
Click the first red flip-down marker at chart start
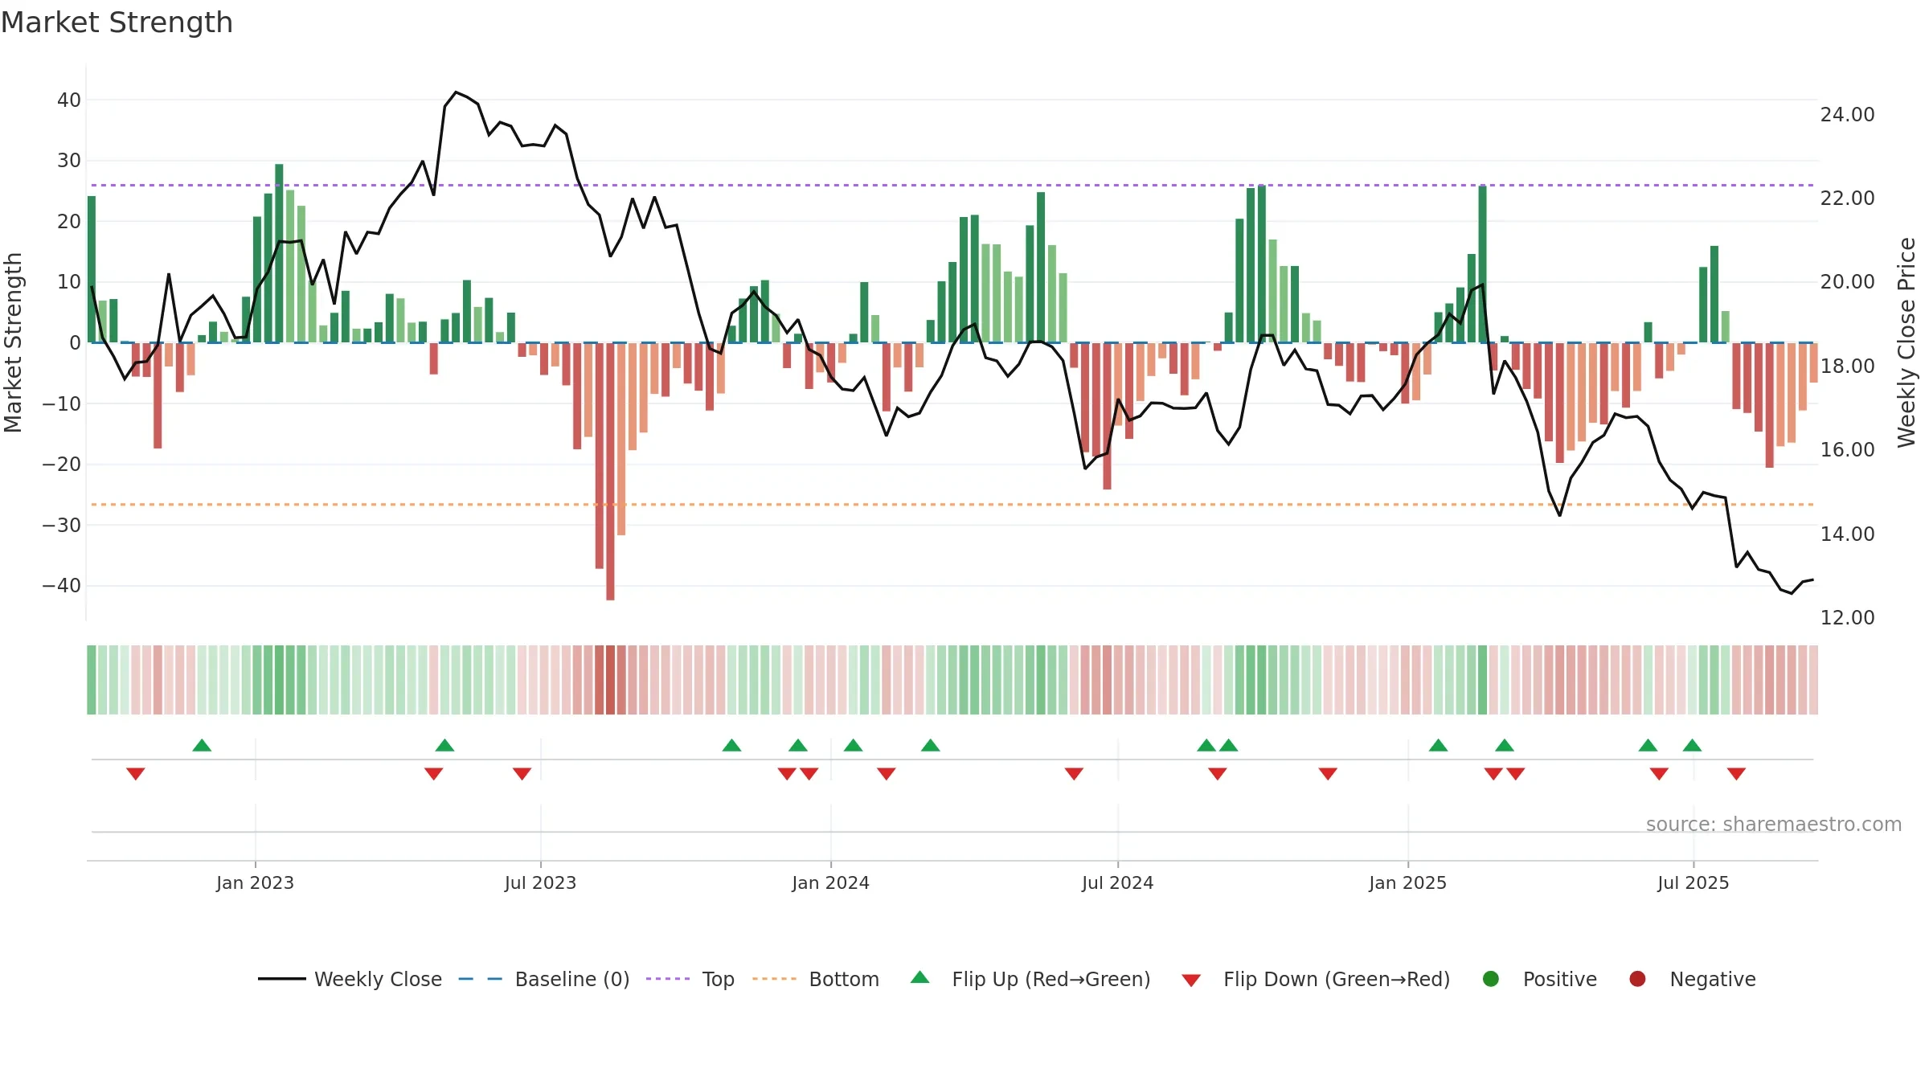coord(136,774)
